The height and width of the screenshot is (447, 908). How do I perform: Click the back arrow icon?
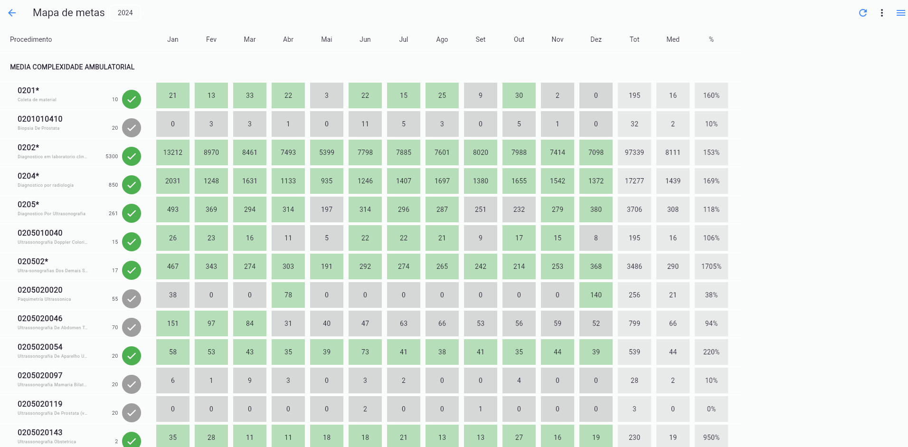pyautogui.click(x=12, y=13)
